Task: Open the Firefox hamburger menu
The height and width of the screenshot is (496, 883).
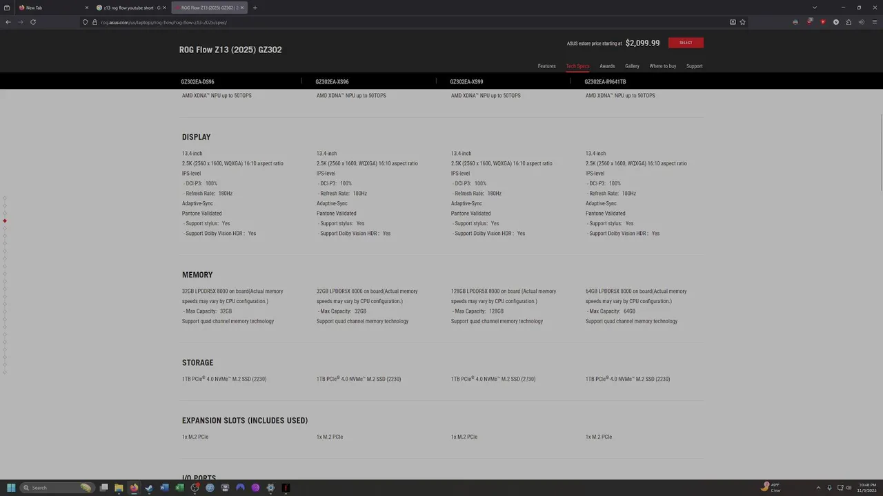Action: point(875,22)
